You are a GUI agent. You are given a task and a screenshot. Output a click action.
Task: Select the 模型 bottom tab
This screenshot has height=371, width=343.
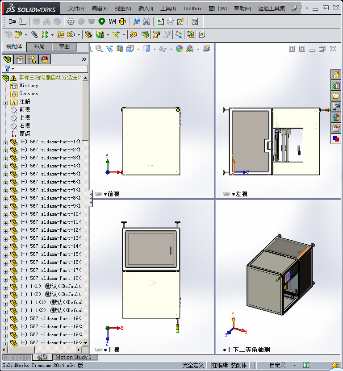(42, 357)
